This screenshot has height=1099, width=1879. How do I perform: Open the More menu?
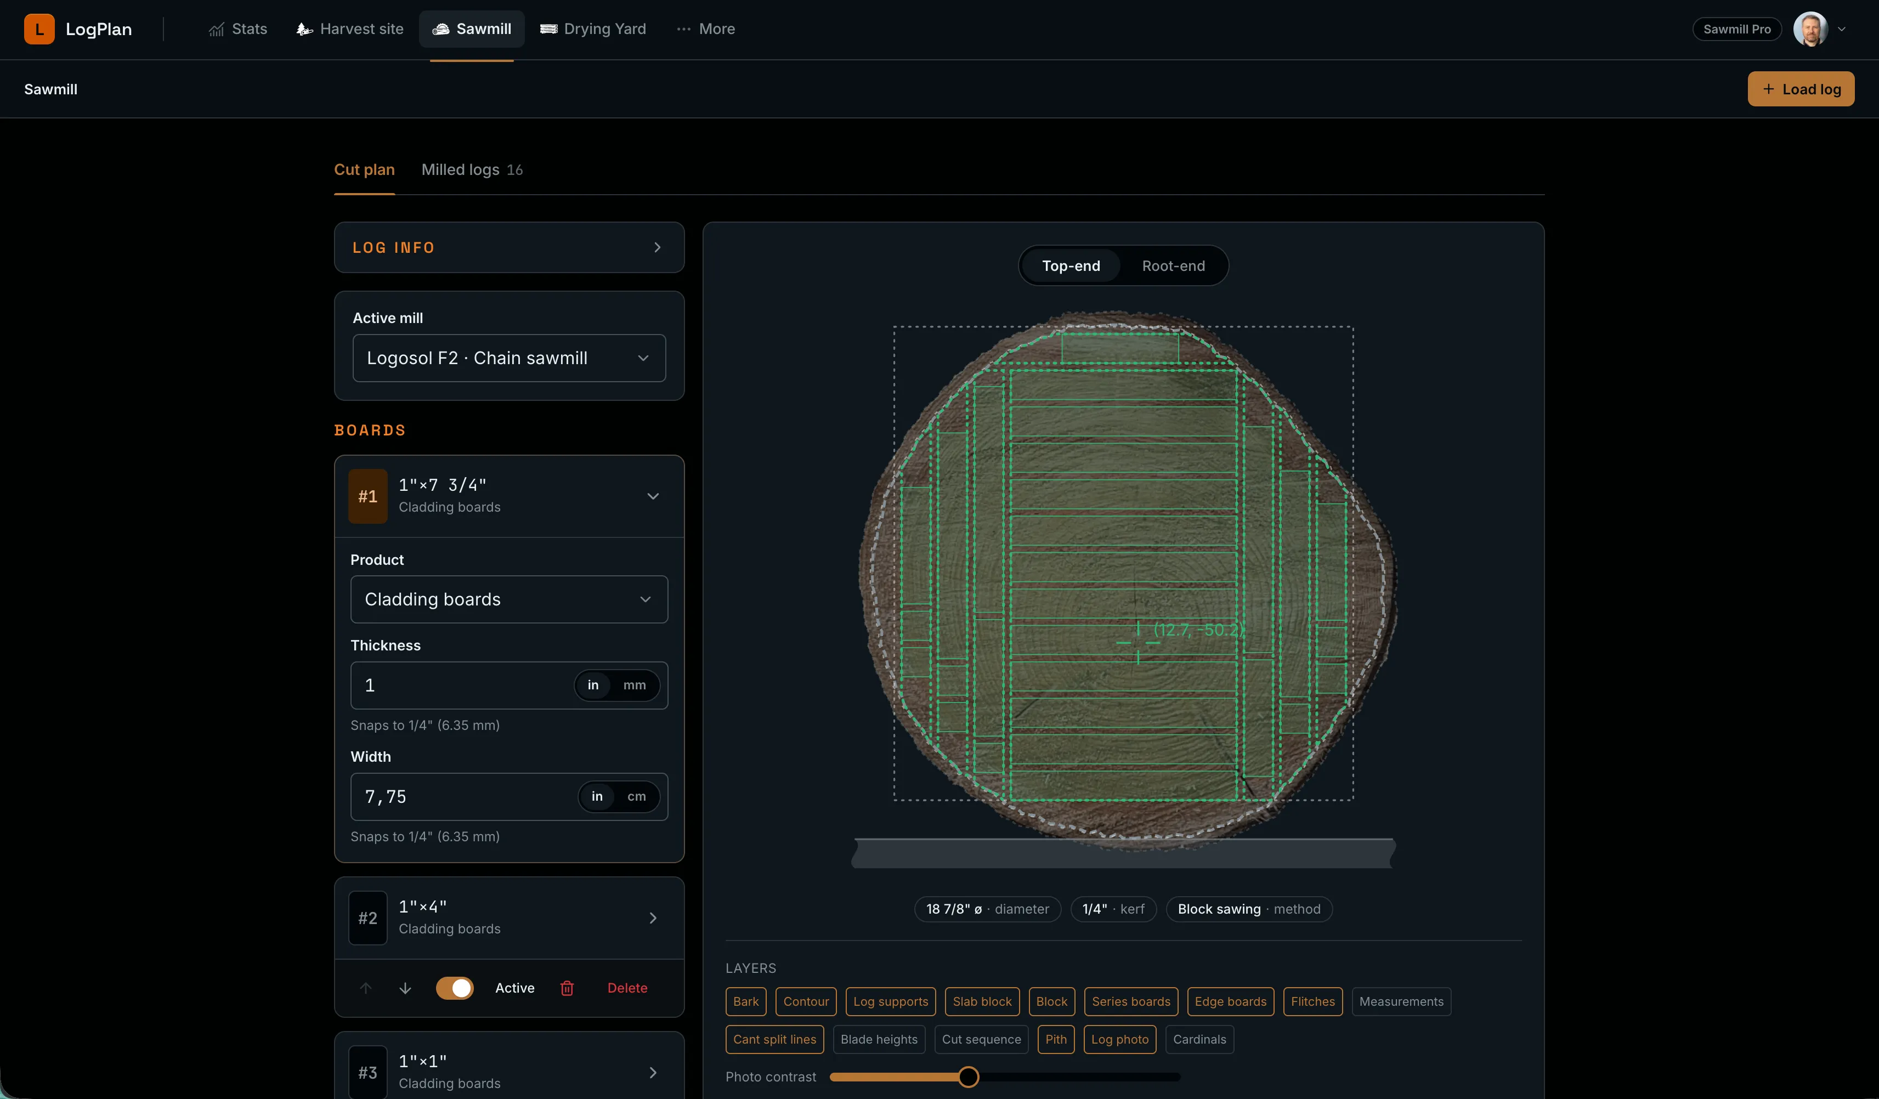tap(705, 29)
